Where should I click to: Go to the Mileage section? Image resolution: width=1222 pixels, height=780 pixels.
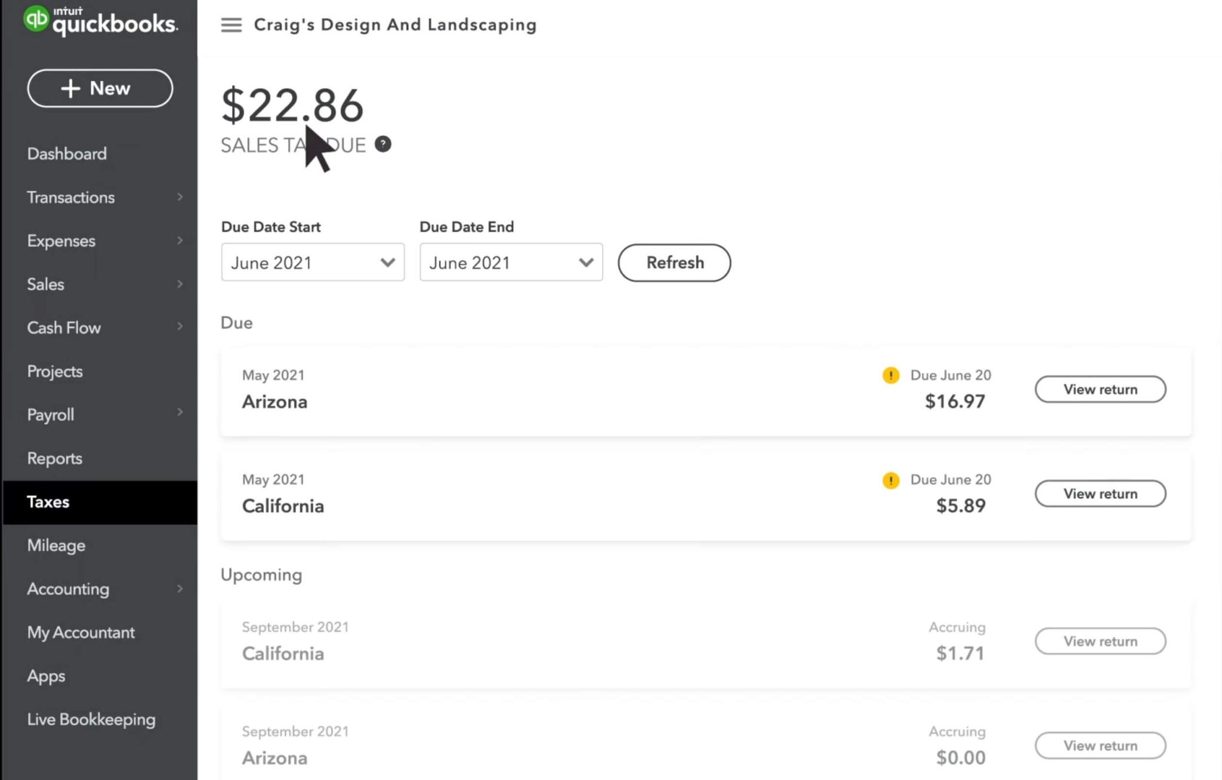point(55,545)
